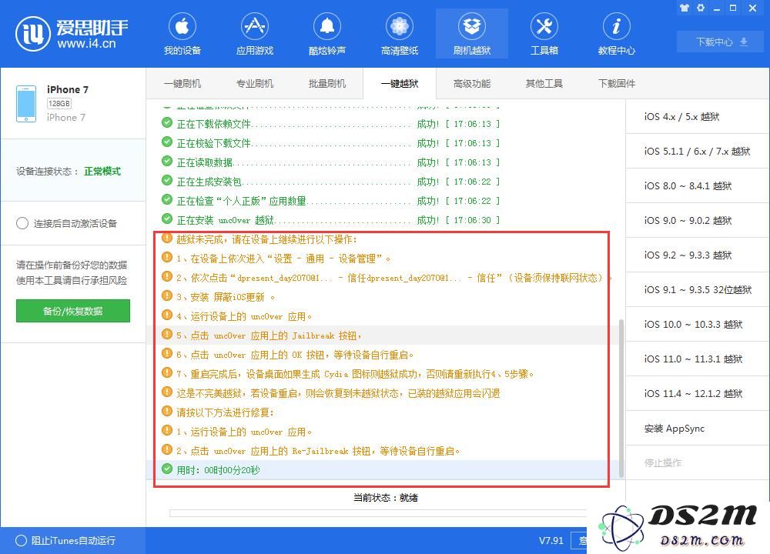Choose iOS 11.4 ~ 12.1.2 越狱
770x554 pixels.
click(x=698, y=393)
